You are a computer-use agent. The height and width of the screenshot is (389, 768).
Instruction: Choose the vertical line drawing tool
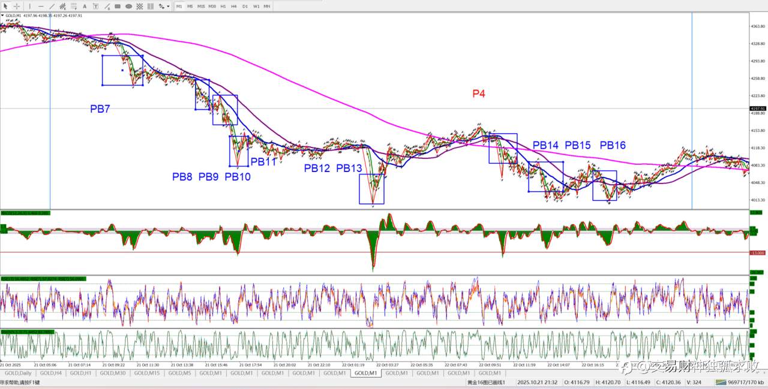point(30,6)
